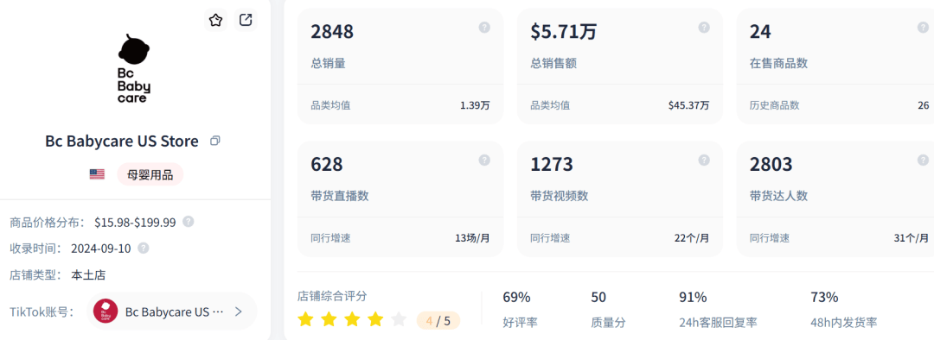Screen dimensions: 934x340
Task: Click the fifth empty rating star
Action: pos(399,320)
